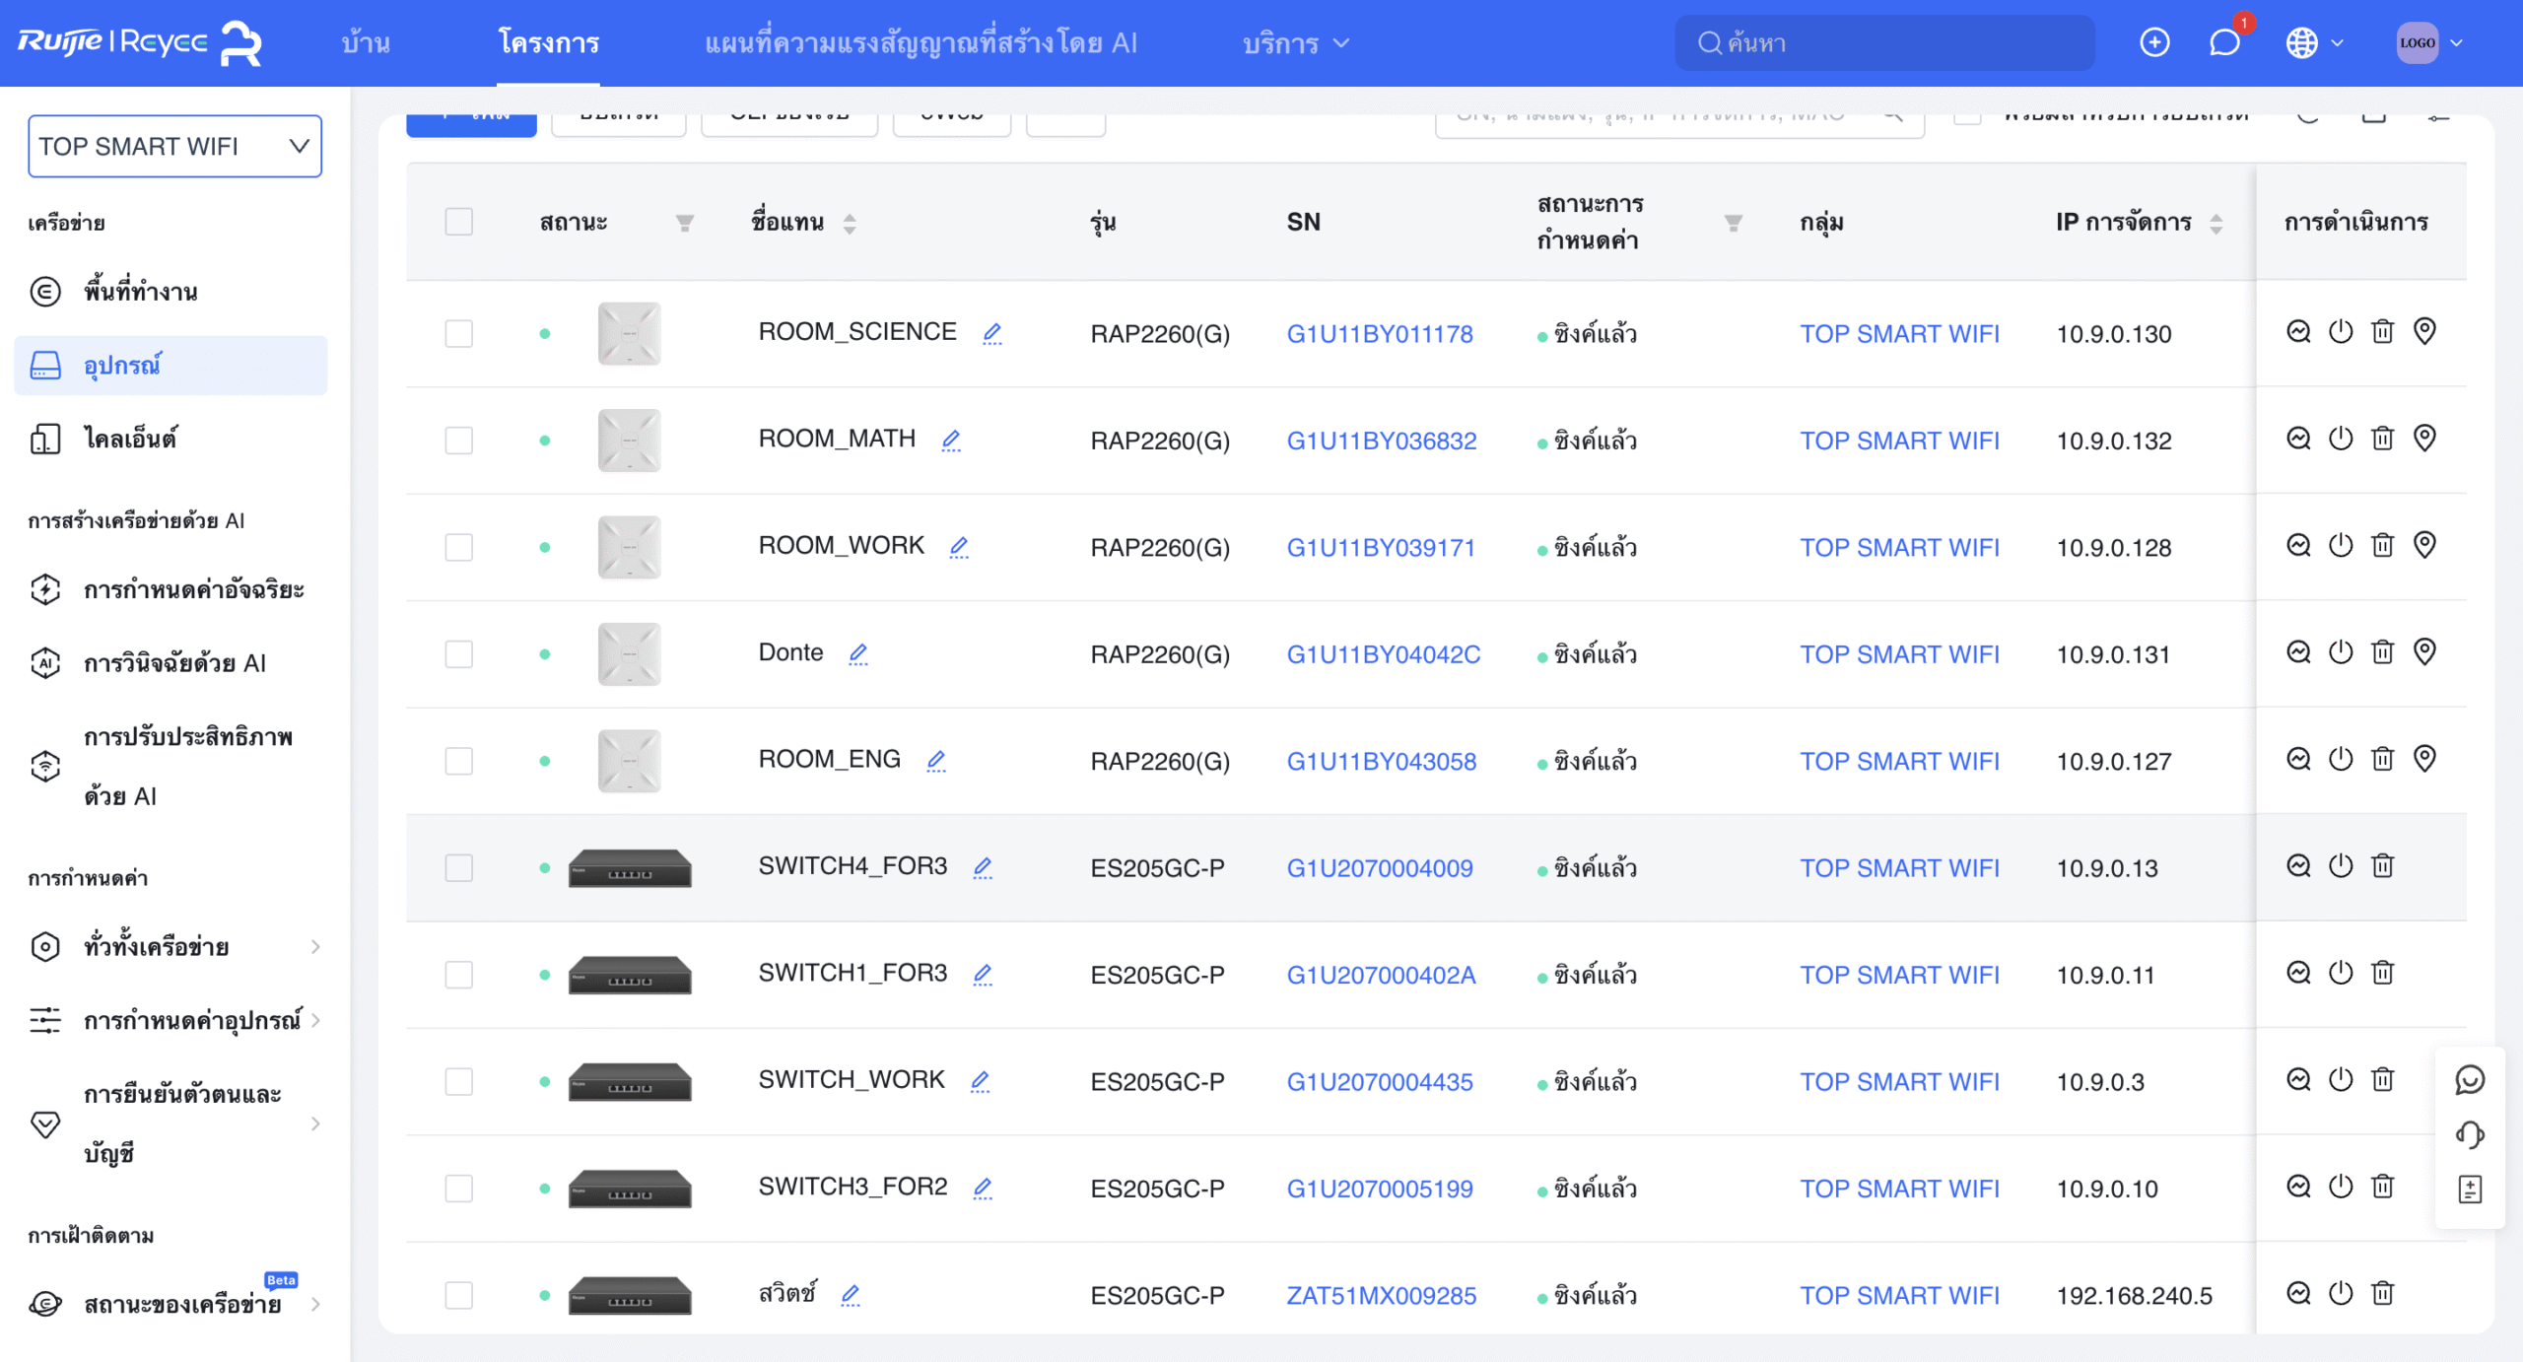Image resolution: width=2523 pixels, height=1362 pixels.
Task: Check the select-all checkbox in table header
Action: point(458,222)
